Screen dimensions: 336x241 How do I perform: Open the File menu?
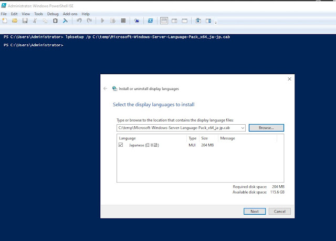[4, 14]
